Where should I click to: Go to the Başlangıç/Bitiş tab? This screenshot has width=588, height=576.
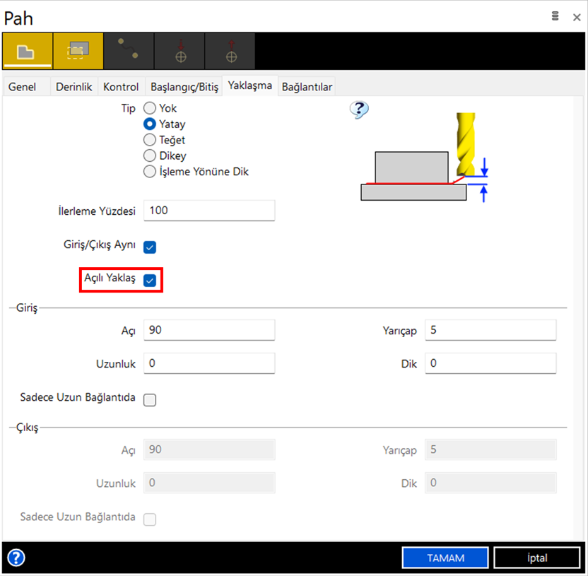point(184,87)
